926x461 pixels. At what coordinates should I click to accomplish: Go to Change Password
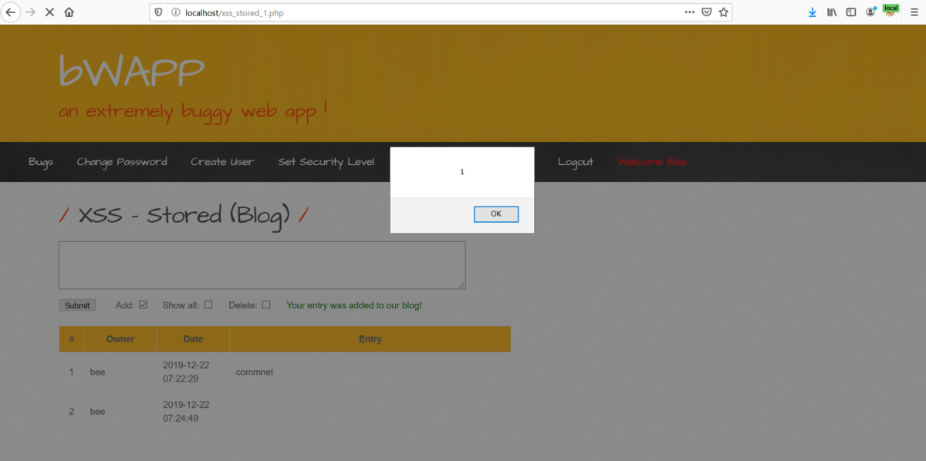(122, 162)
